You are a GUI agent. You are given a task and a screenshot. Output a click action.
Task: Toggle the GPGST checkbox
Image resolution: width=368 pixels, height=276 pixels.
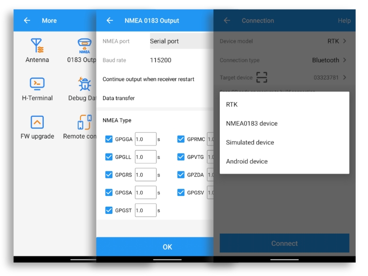109,211
